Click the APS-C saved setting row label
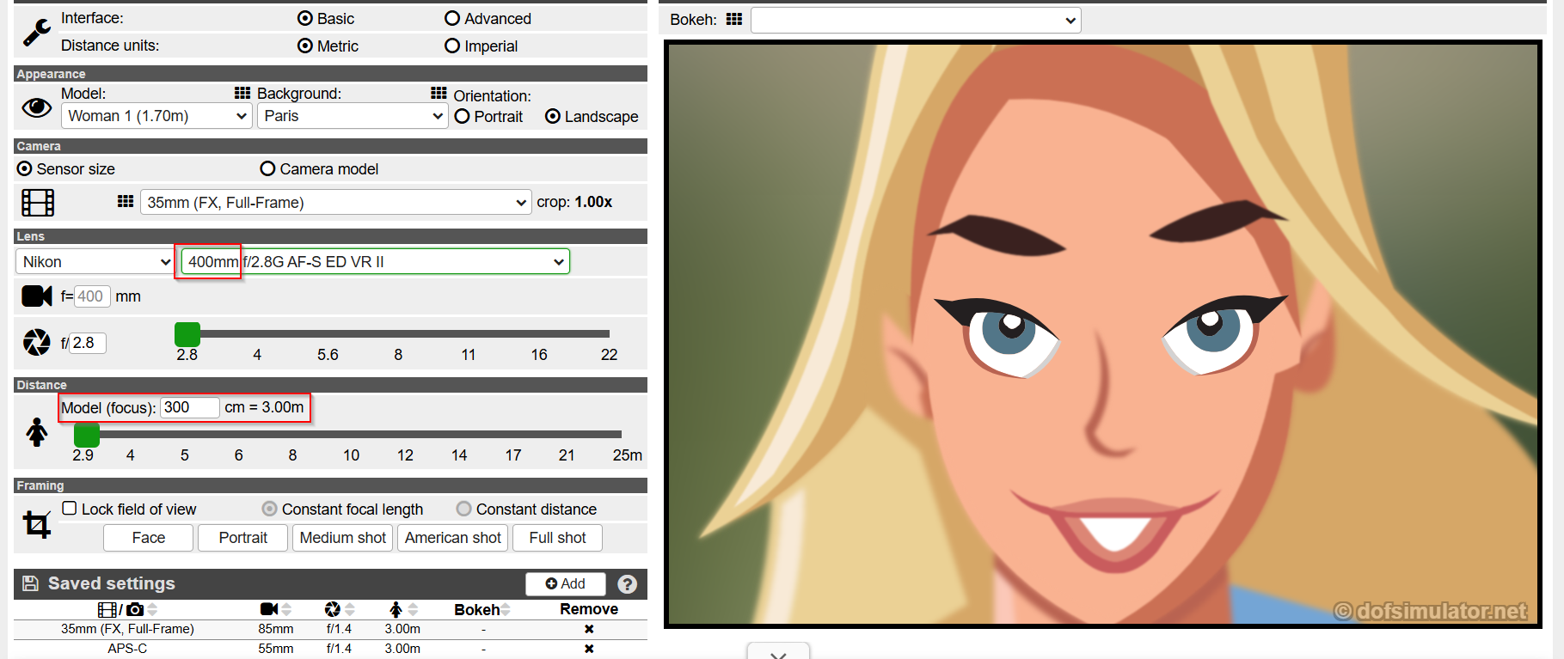Image resolution: width=1564 pixels, height=659 pixels. pyautogui.click(x=127, y=649)
